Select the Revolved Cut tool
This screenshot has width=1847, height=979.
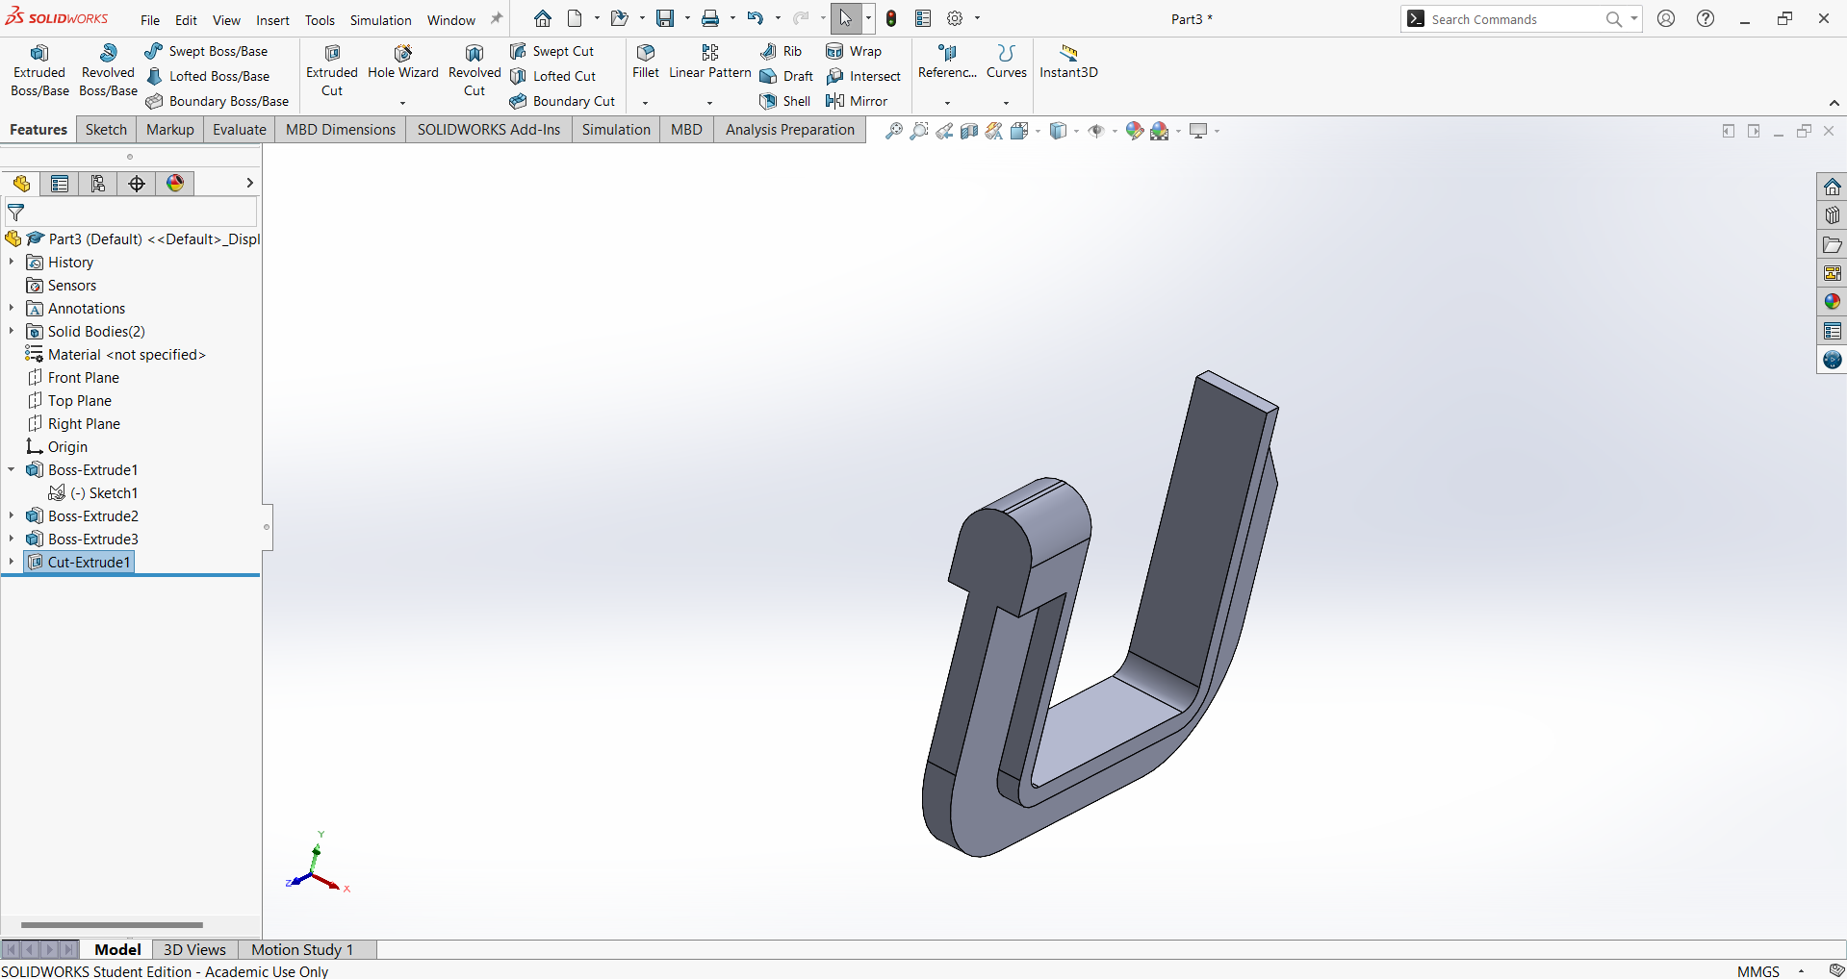point(475,71)
